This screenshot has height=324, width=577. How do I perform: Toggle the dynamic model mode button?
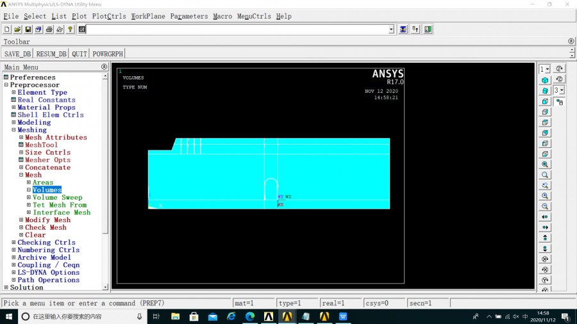point(560,102)
